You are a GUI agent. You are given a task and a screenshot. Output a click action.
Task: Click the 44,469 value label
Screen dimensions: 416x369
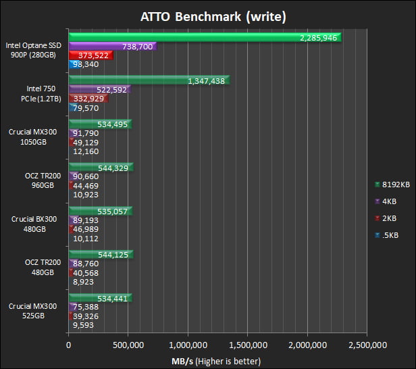tap(86, 186)
